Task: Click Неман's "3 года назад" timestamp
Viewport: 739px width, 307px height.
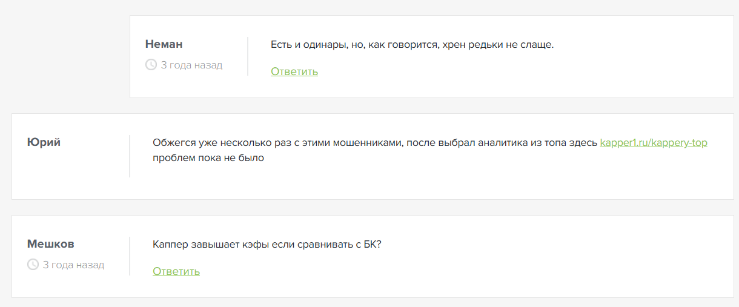Action: [x=191, y=65]
